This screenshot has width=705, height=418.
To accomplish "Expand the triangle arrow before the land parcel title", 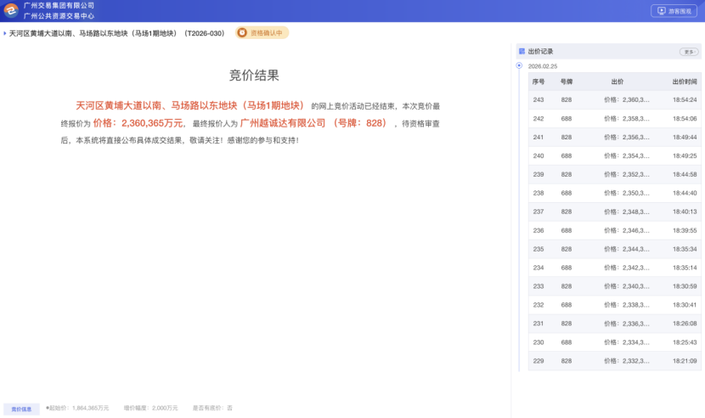I will tap(5, 33).
